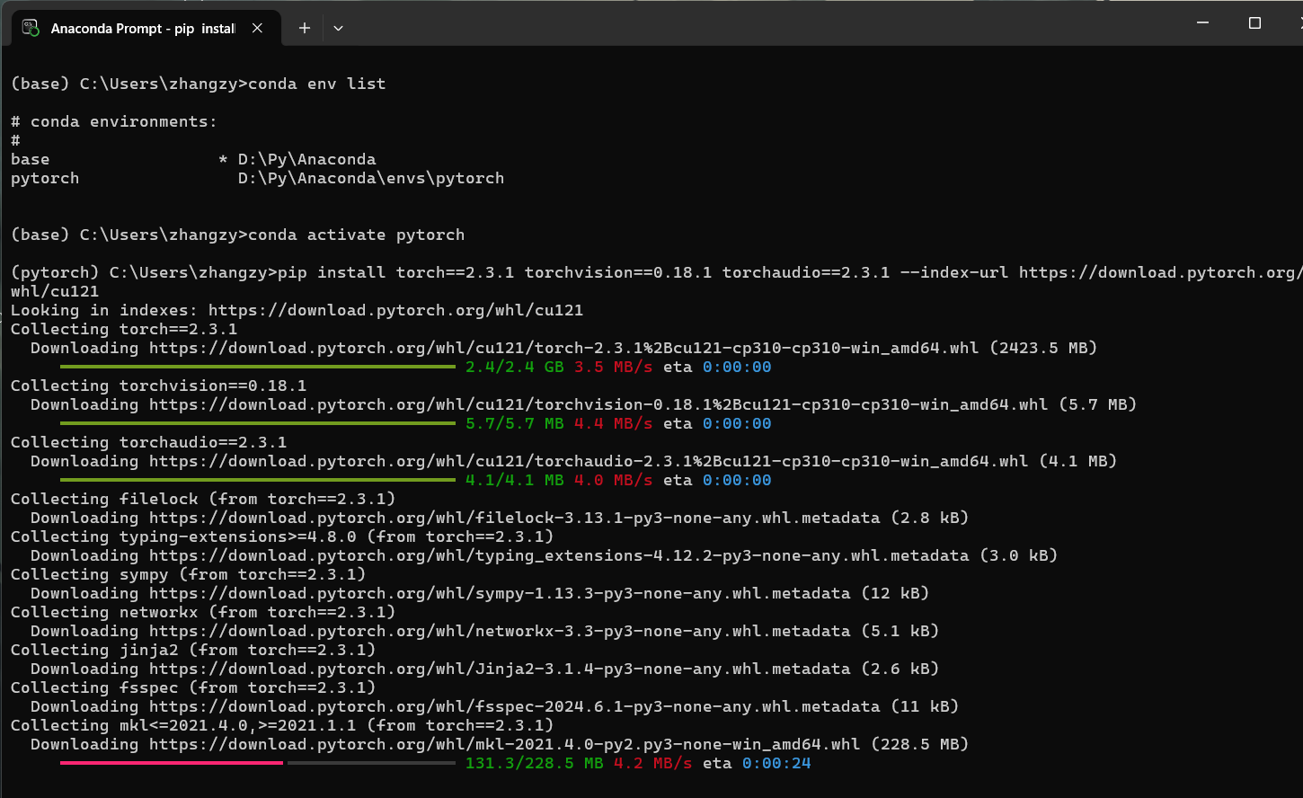This screenshot has width=1303, height=798.
Task: Click the torchvision download progress bar
Action: point(258,423)
